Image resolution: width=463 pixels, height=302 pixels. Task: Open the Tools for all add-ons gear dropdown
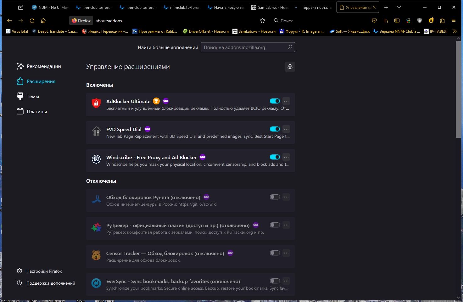290,67
